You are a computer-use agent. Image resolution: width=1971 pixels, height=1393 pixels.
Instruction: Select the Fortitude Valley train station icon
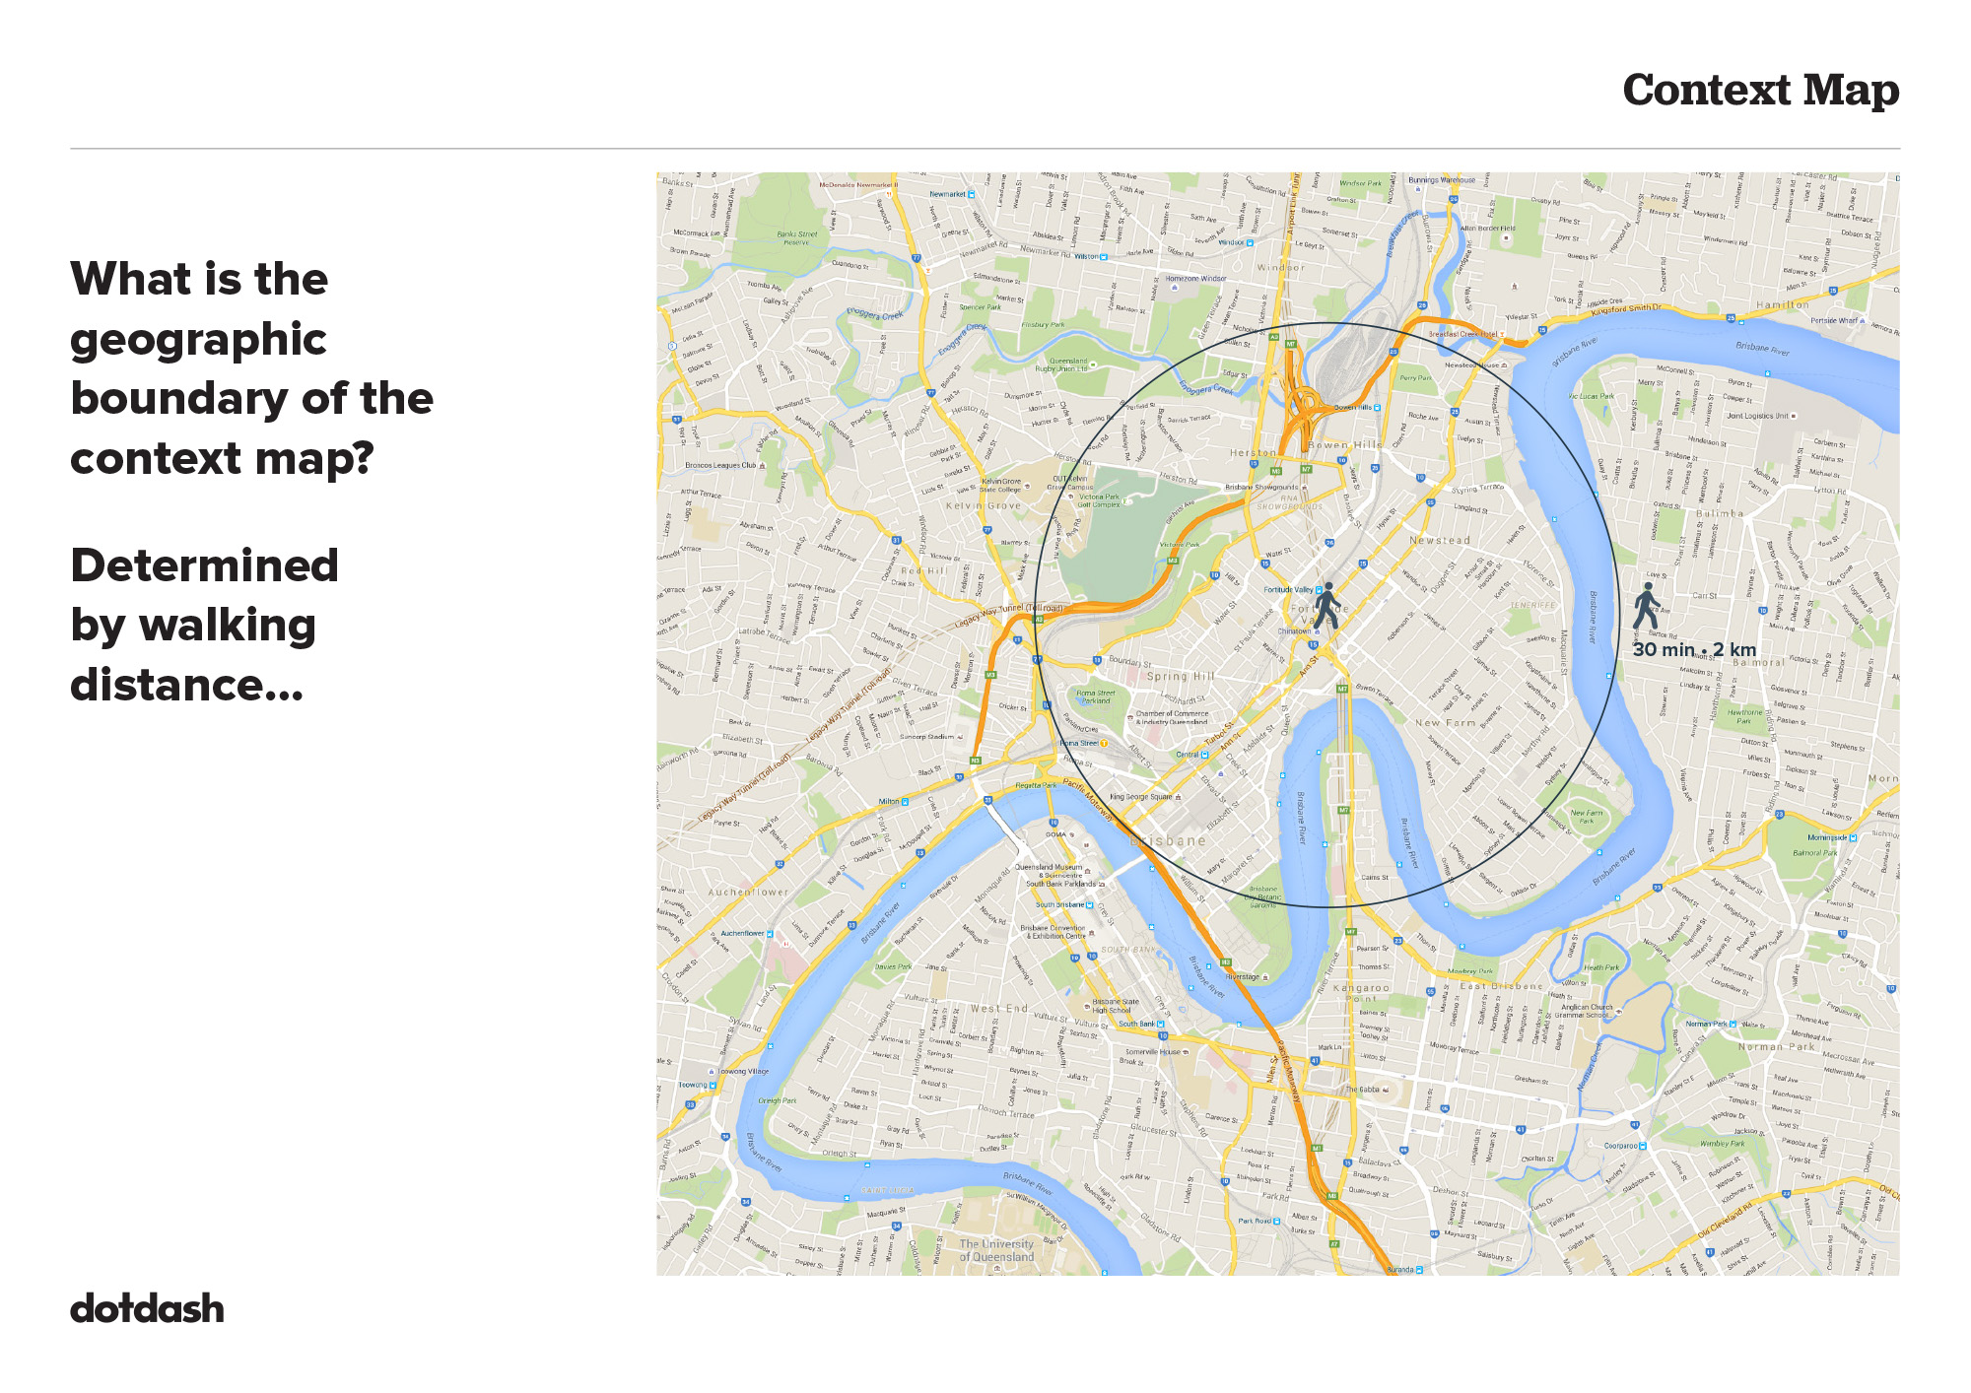point(1319,590)
